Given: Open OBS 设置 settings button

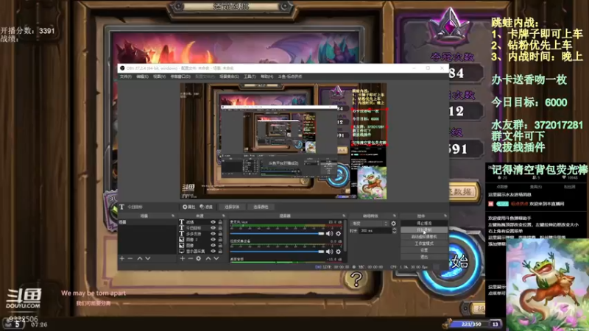Looking at the screenshot, I should (x=424, y=250).
